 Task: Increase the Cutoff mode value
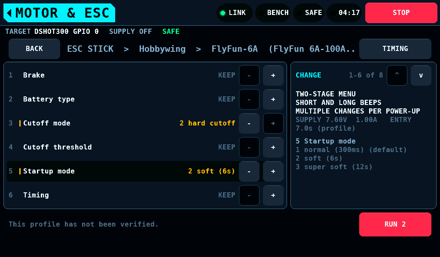273,123
